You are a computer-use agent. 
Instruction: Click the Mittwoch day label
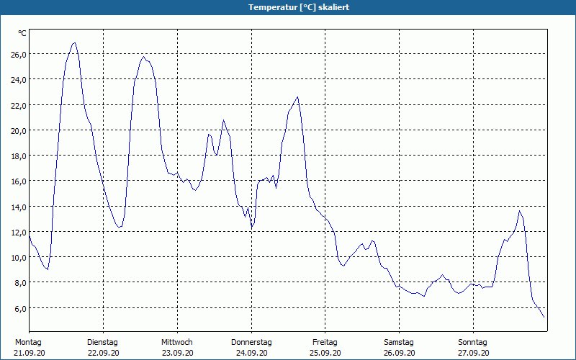176,343
